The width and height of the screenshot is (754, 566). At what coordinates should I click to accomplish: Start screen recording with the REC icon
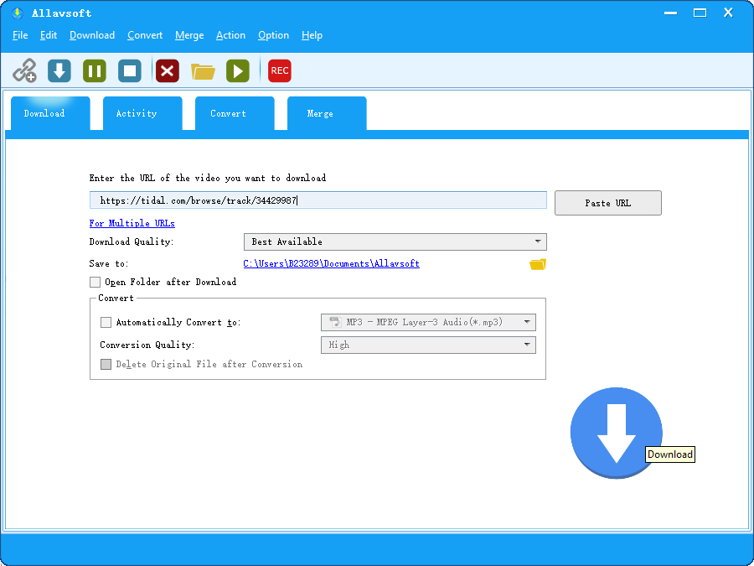click(280, 70)
